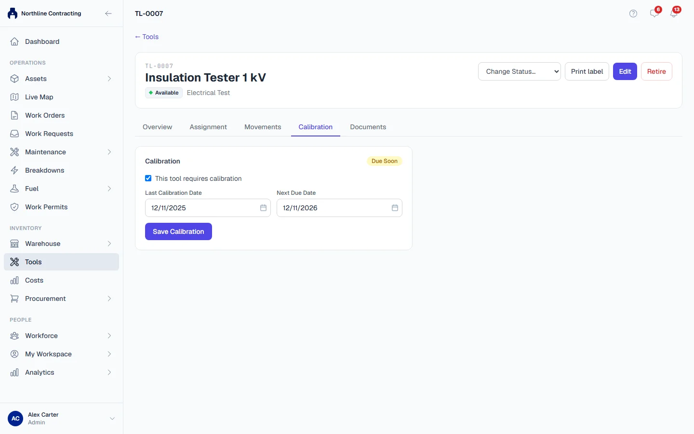Open the help question mark icon

(x=633, y=14)
